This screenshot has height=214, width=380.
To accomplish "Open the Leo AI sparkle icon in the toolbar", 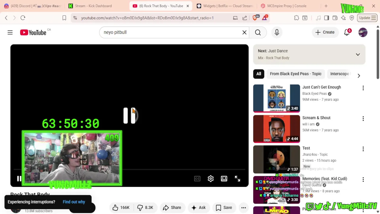I will point(343,18).
